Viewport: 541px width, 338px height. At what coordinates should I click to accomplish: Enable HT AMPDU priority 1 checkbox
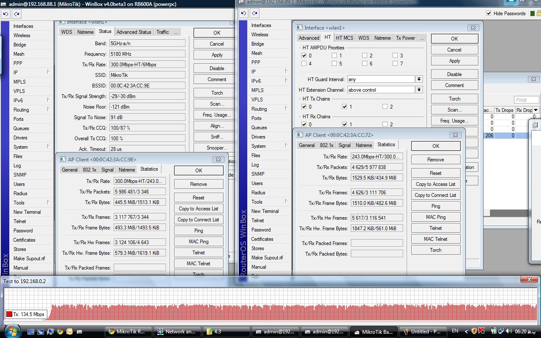click(x=334, y=55)
